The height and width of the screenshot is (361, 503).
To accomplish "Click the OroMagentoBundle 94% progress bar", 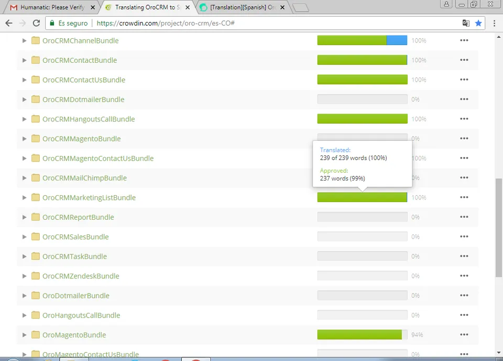I will coord(362,335).
